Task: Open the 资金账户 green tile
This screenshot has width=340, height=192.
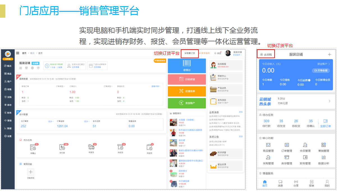Action: click(x=187, y=103)
